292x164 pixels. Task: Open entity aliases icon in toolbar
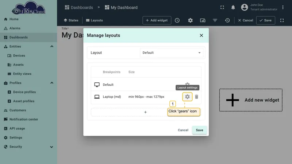pyautogui.click(x=203, y=20)
